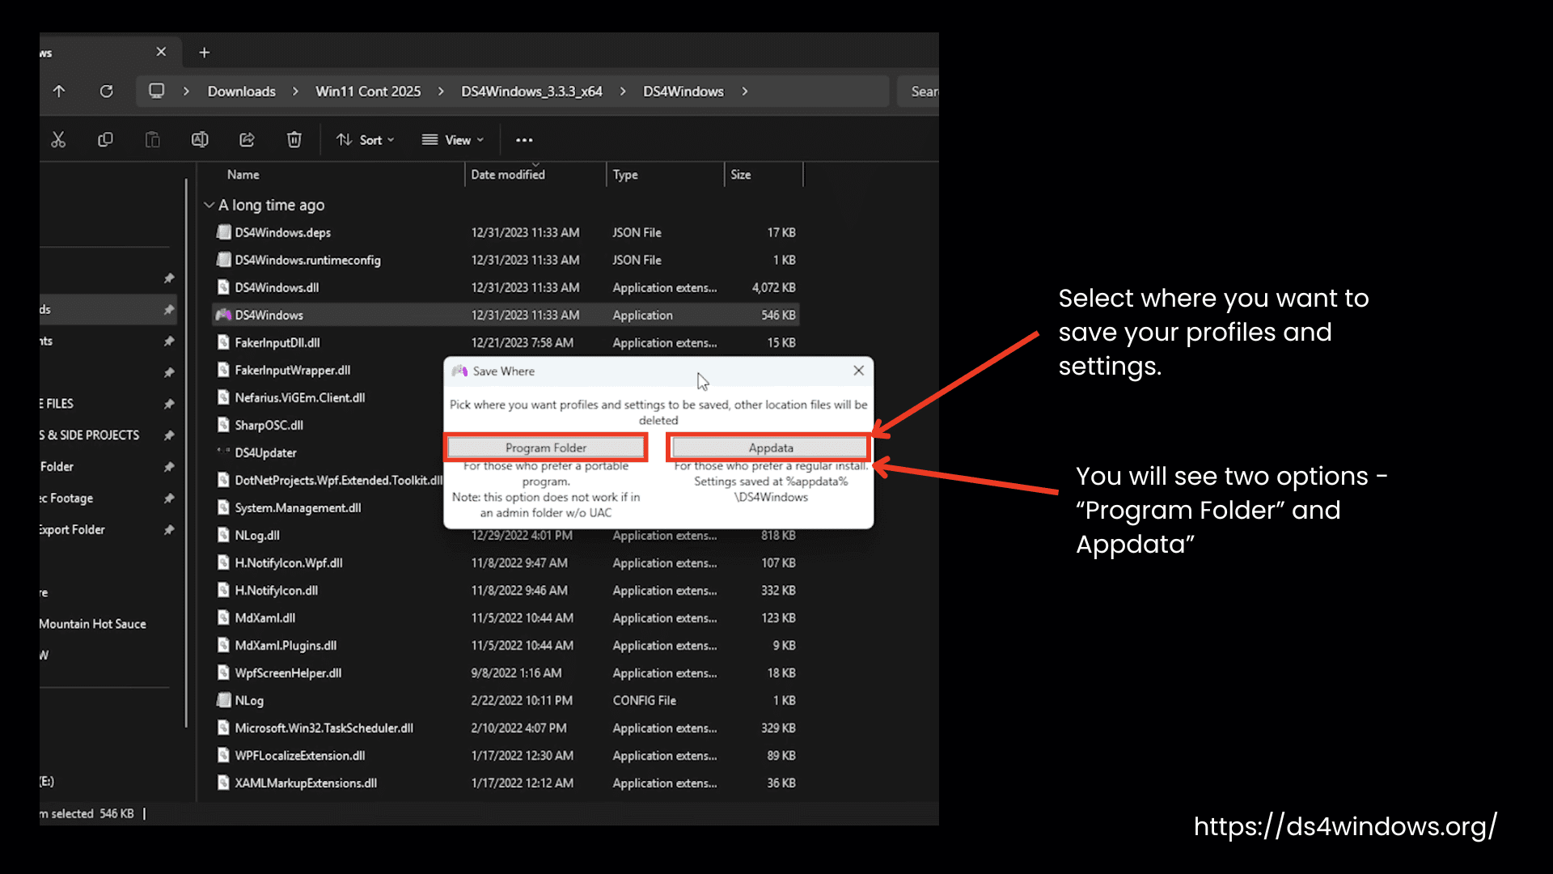This screenshot has width=1553, height=874.
Task: Select DS4Windows.dll file
Action: pyautogui.click(x=277, y=287)
